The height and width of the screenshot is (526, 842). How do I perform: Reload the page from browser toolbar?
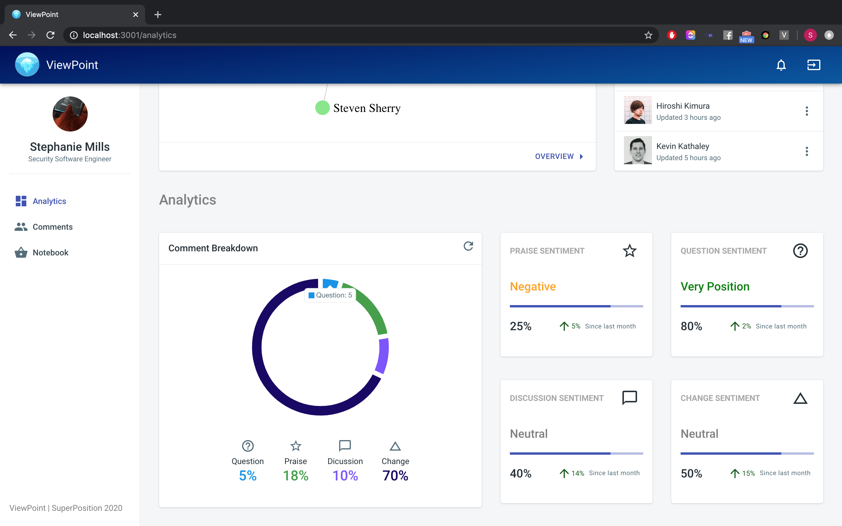51,35
